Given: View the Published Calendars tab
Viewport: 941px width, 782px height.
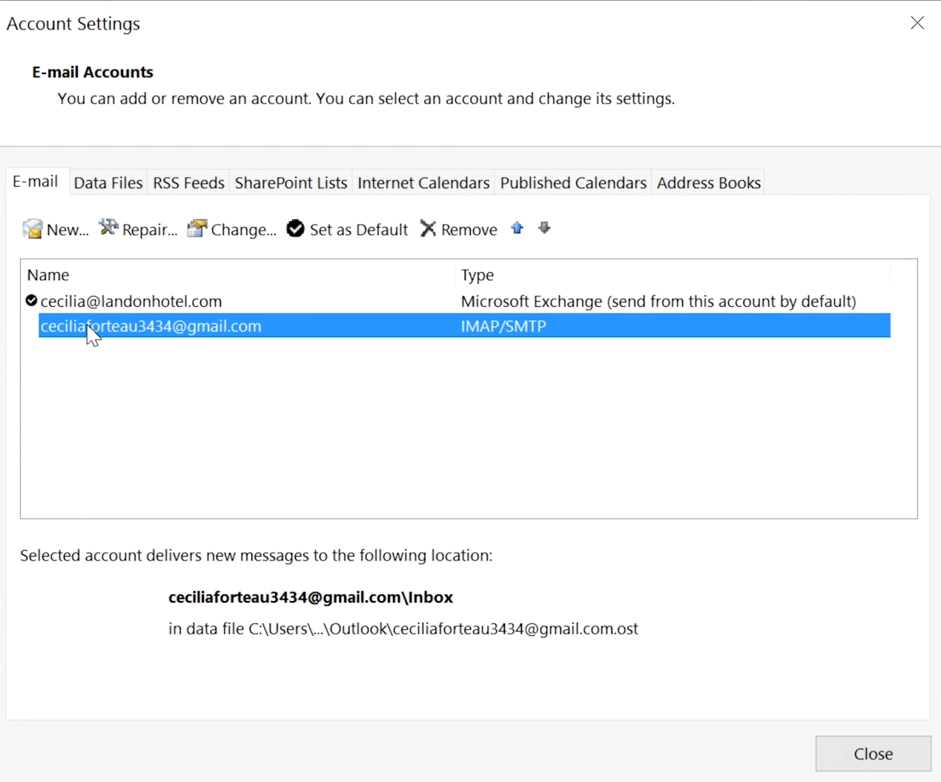Looking at the screenshot, I should 573,183.
